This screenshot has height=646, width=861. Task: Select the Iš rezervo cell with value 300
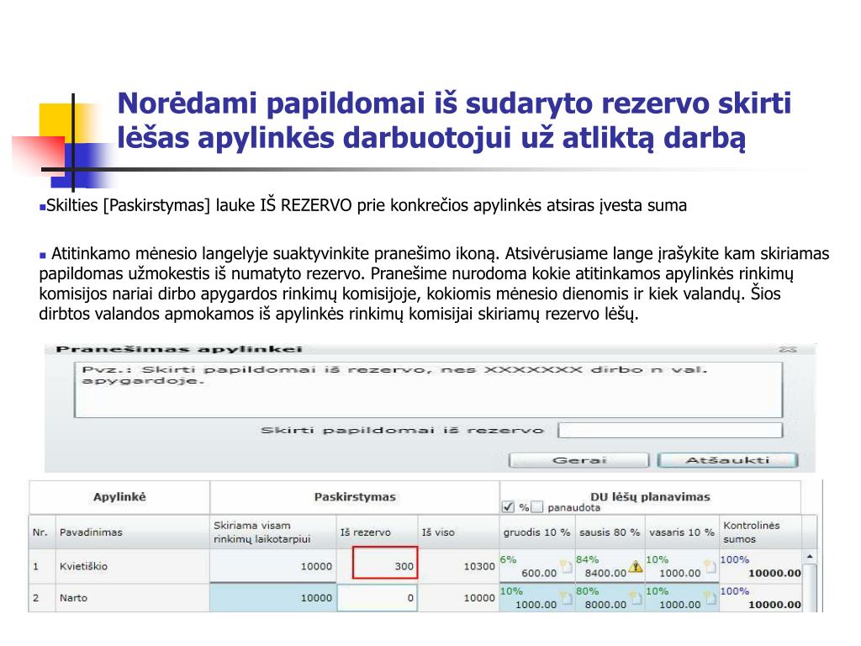[x=385, y=563]
